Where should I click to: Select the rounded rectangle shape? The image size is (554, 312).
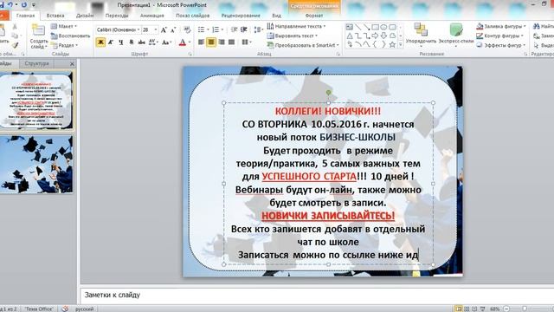392,27
